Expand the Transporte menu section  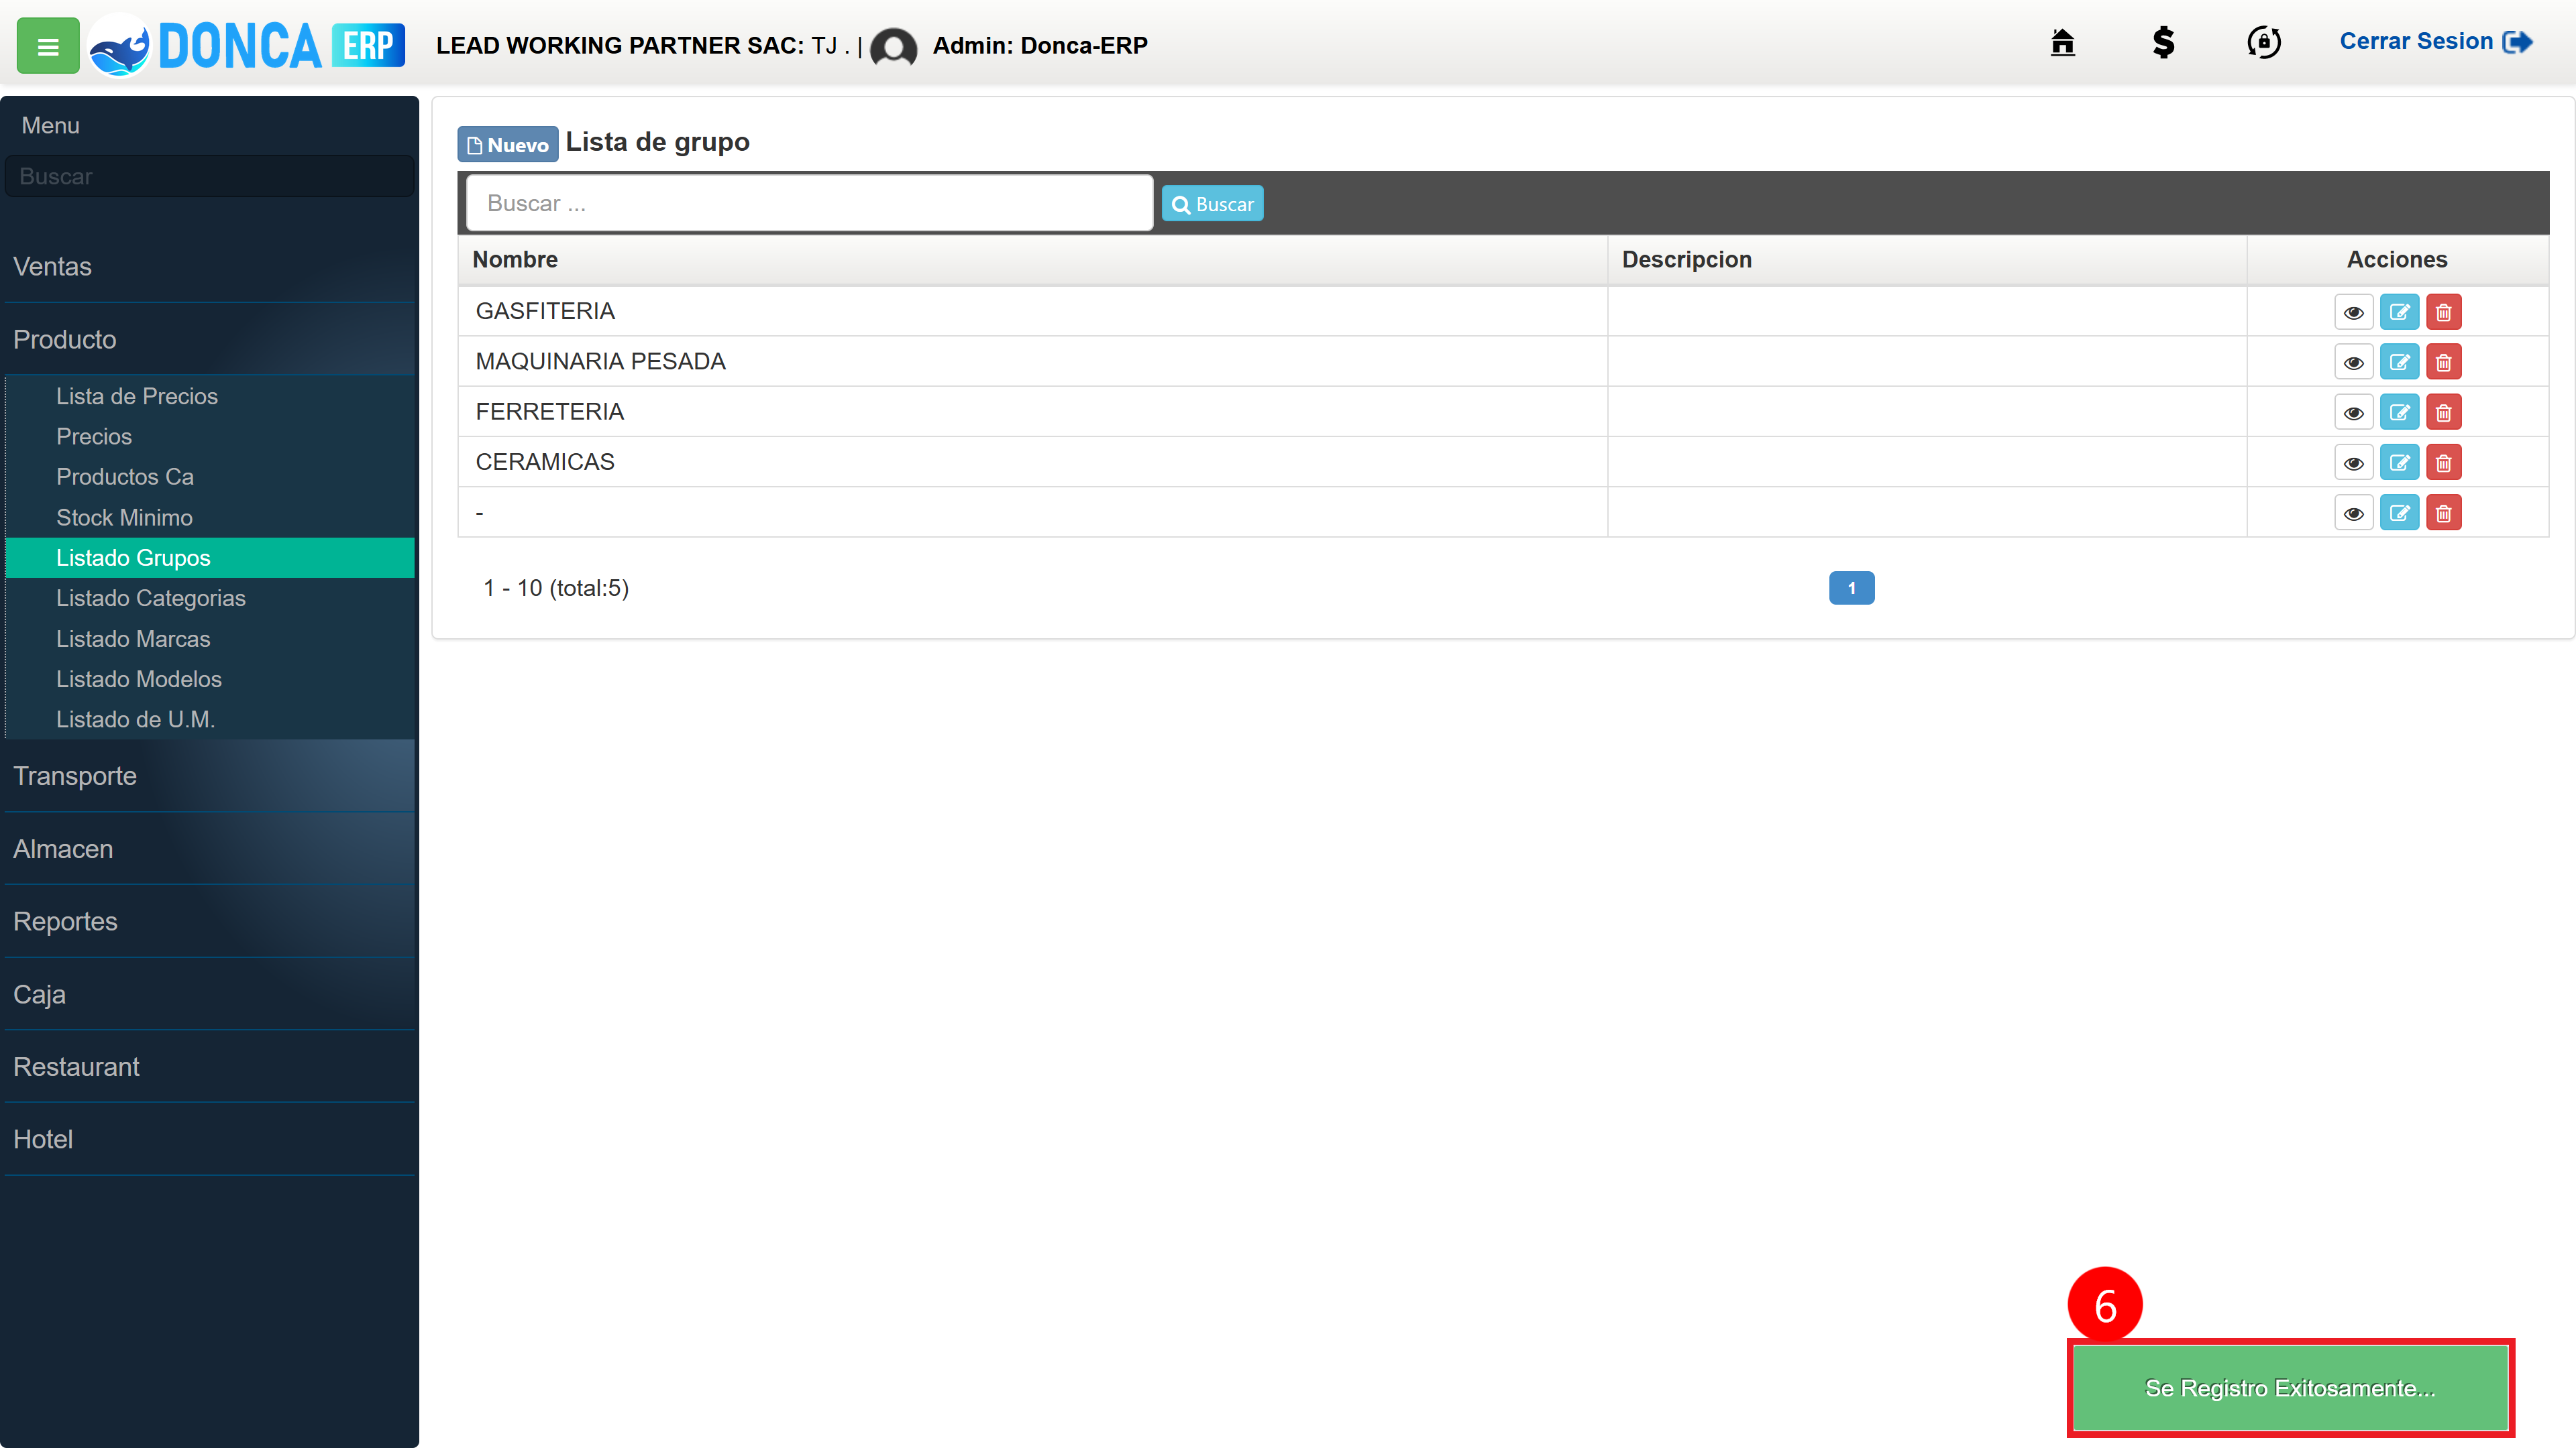coord(209,776)
